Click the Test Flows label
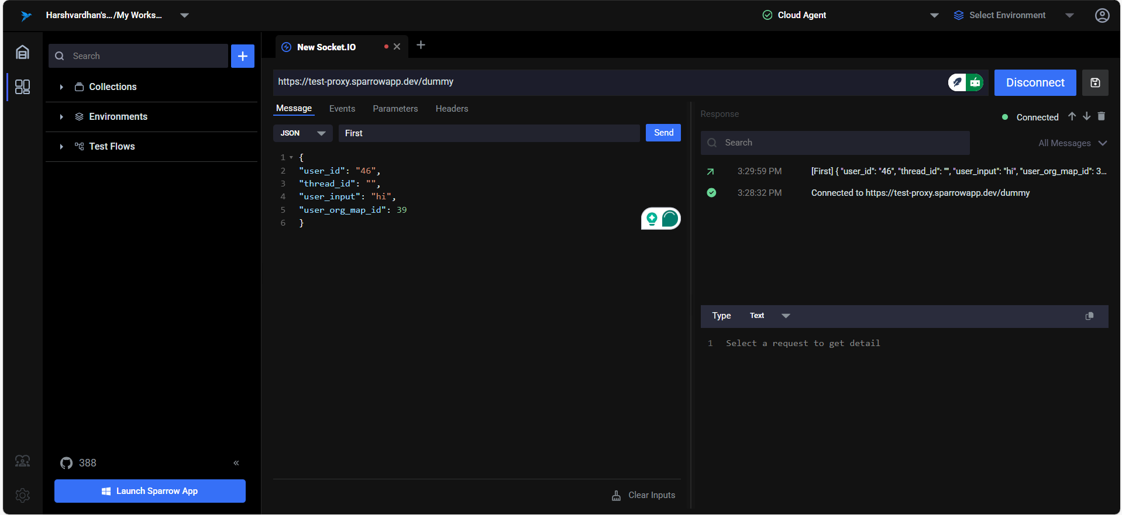The width and height of the screenshot is (1122, 515). [x=112, y=146]
